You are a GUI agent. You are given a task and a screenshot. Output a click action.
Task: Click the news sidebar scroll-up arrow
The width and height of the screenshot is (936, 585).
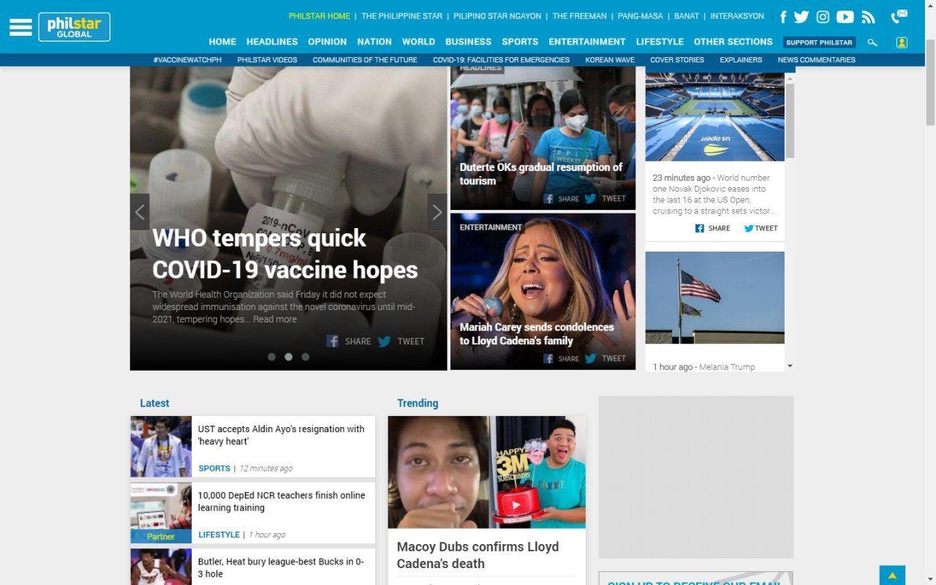[x=790, y=78]
